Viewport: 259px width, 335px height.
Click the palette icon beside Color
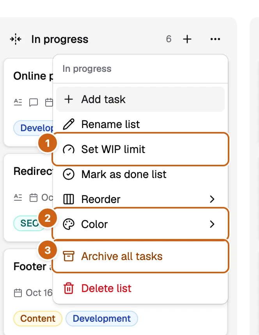pyautogui.click(x=69, y=224)
